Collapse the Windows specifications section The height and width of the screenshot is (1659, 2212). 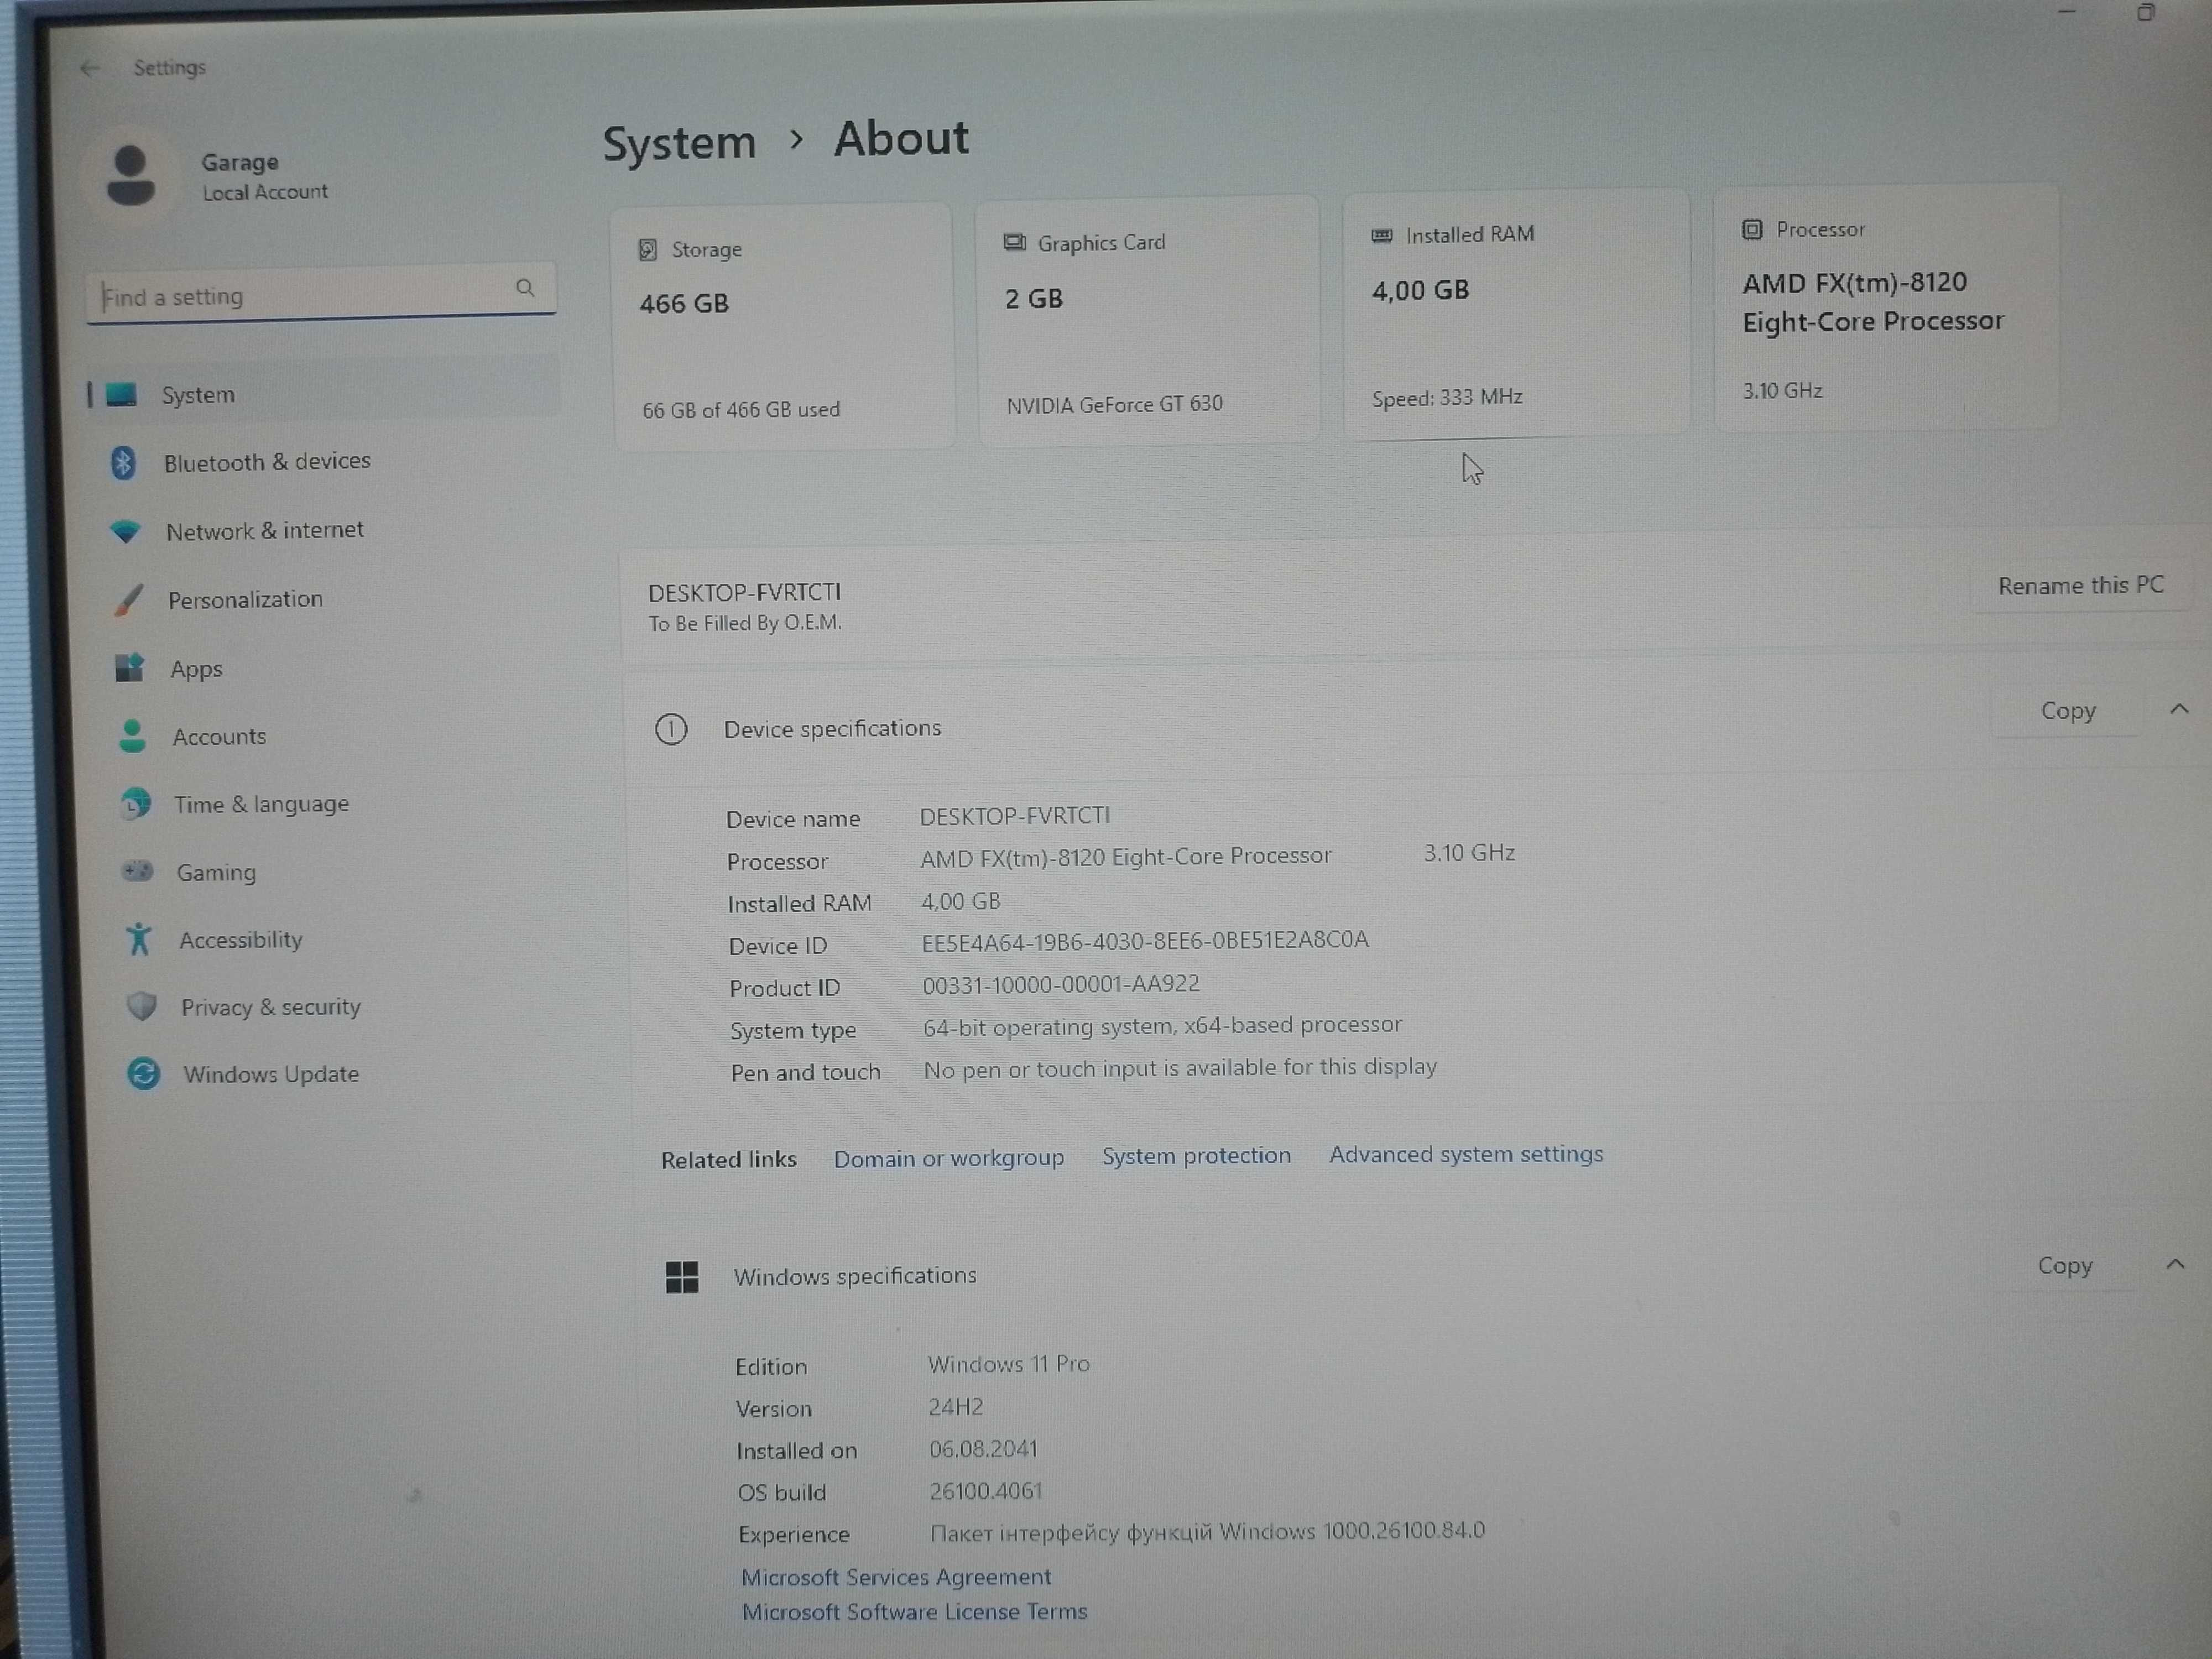2175,1264
